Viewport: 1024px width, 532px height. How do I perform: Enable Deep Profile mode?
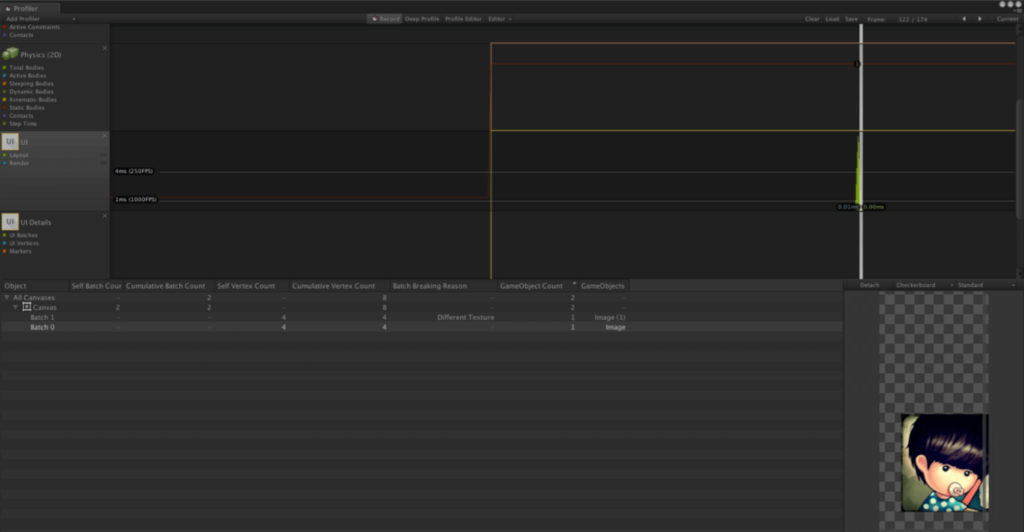coord(422,19)
